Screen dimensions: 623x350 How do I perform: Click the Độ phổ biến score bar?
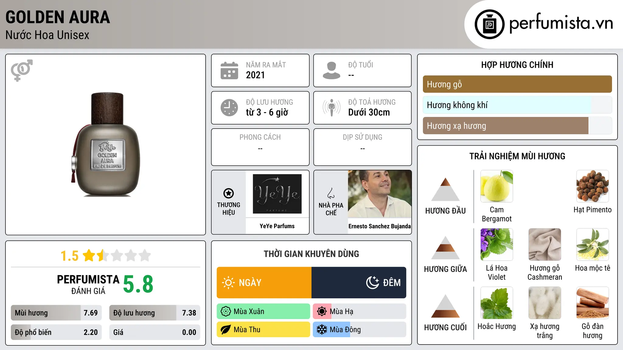point(56,332)
